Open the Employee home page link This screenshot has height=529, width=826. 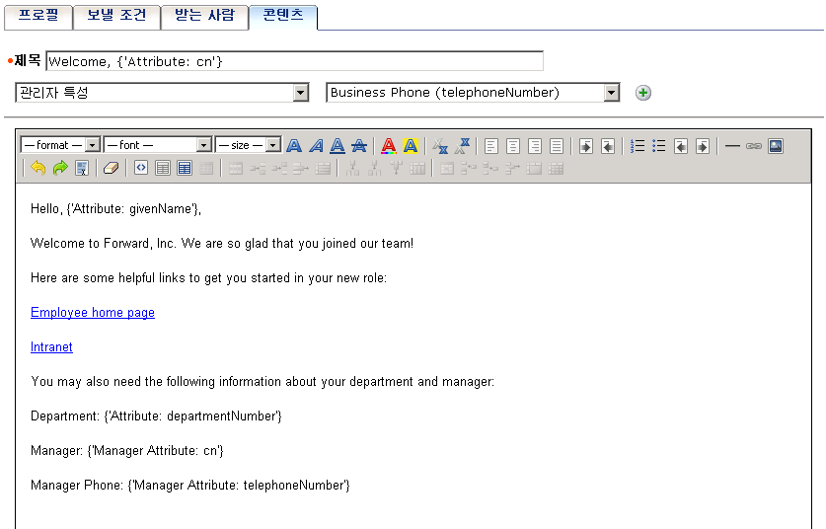[x=93, y=313]
